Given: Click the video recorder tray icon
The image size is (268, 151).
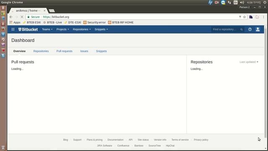Looking at the screenshot, I should pyautogui.click(x=217, y=3).
